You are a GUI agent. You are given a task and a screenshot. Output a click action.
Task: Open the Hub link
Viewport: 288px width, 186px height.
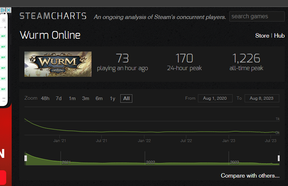click(279, 35)
